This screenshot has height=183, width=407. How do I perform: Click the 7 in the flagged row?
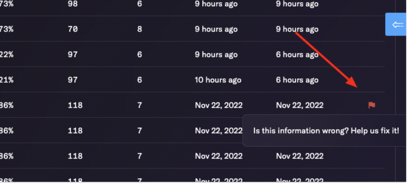140,105
